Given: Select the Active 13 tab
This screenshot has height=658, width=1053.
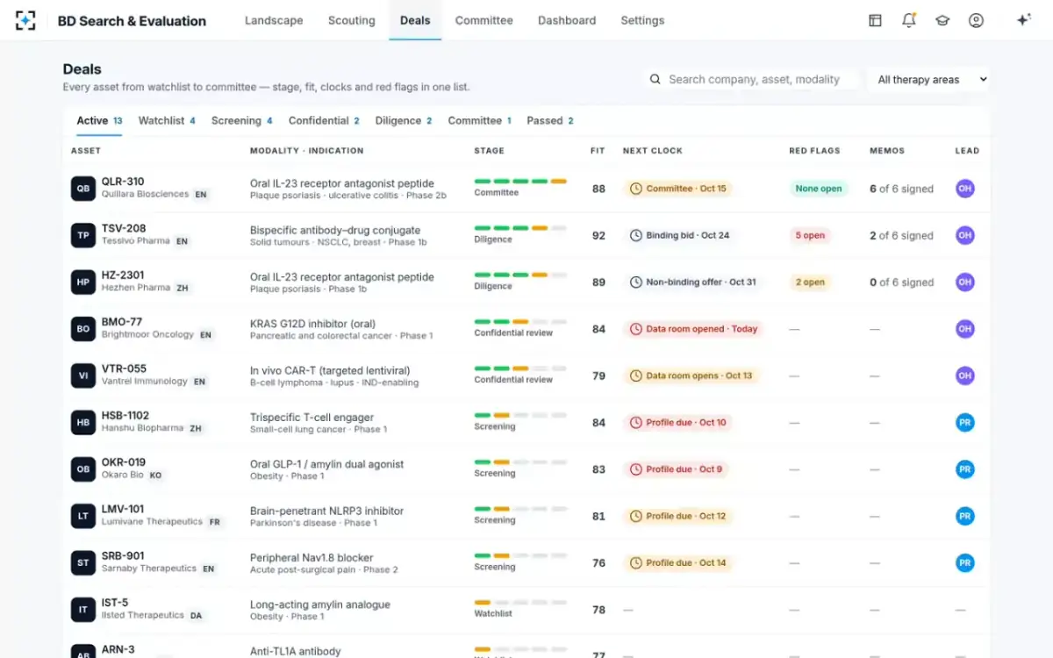Looking at the screenshot, I should click(99, 121).
